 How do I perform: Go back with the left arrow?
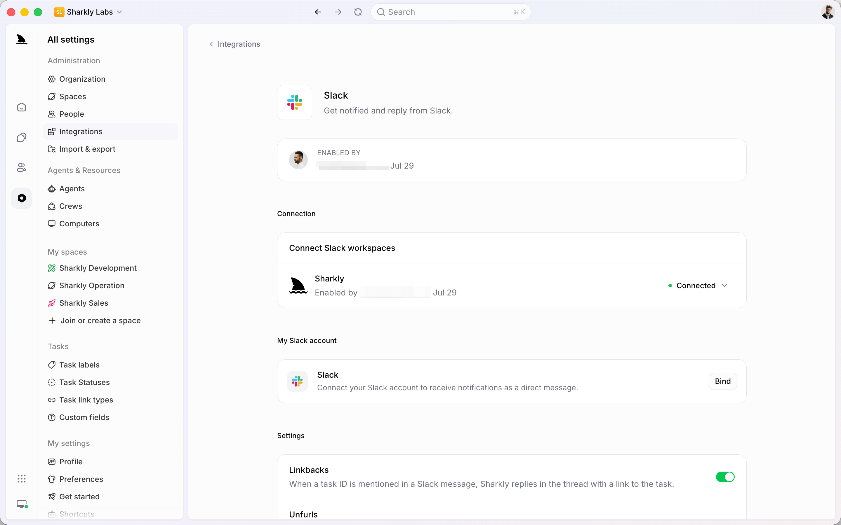point(318,12)
